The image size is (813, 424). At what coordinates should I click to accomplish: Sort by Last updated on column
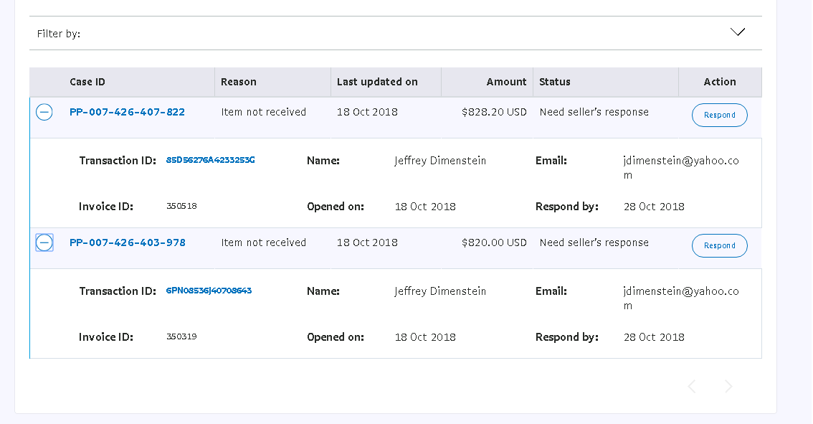coord(377,82)
